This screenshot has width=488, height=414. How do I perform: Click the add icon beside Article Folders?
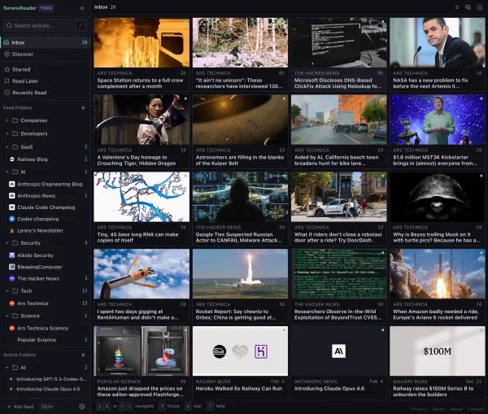tap(83, 355)
